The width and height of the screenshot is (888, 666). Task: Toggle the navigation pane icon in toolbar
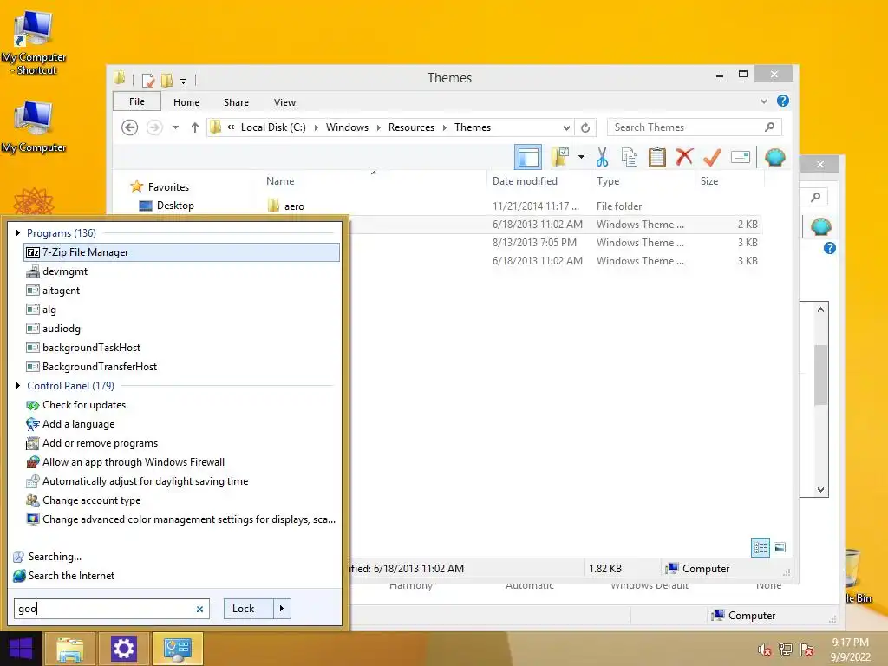pos(528,157)
